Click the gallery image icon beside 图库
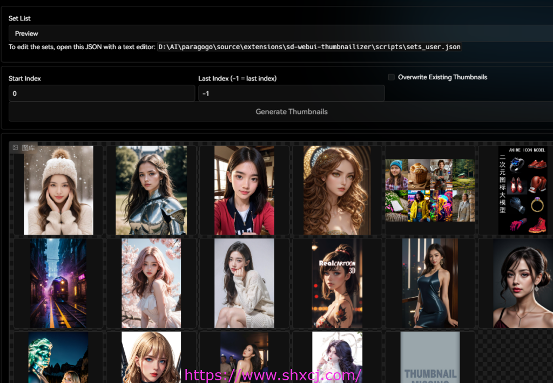The image size is (553, 383). (15, 147)
